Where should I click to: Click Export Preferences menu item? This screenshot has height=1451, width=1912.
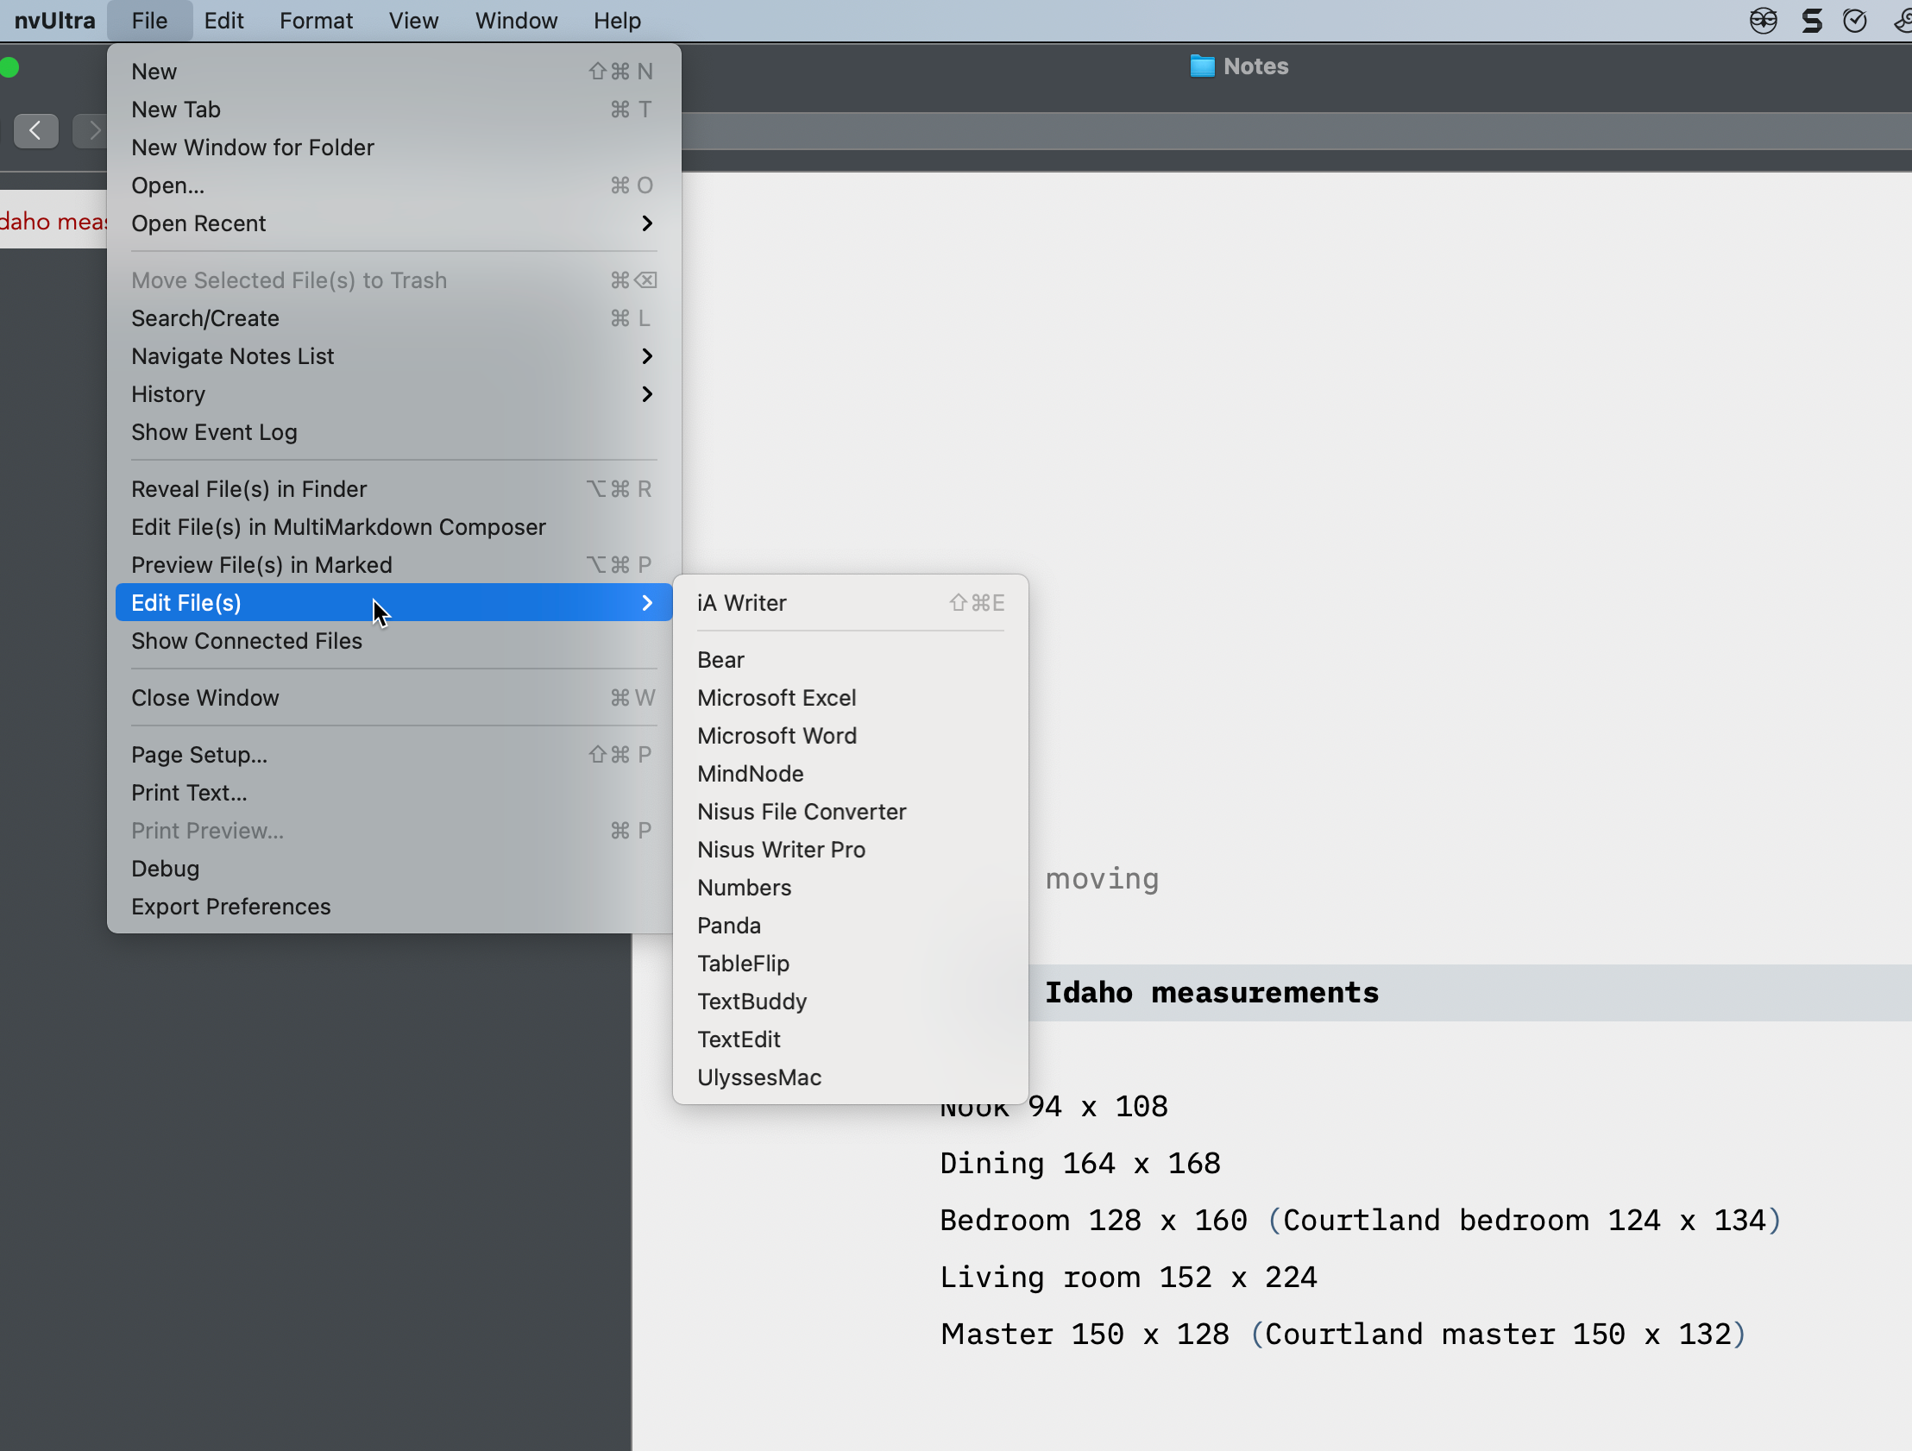click(x=230, y=907)
